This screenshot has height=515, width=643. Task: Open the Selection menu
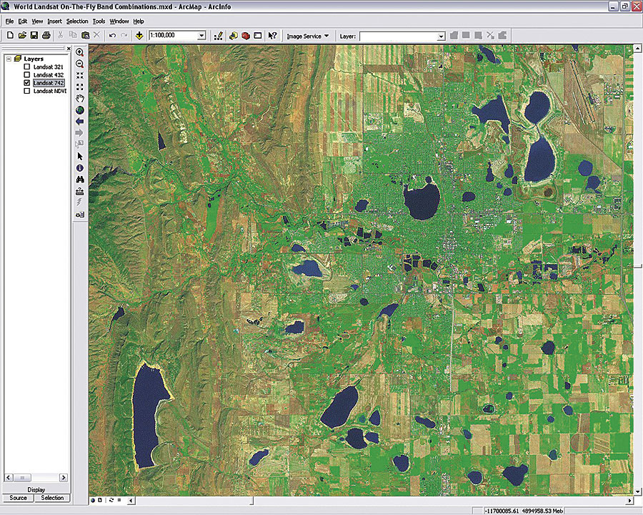[77, 21]
